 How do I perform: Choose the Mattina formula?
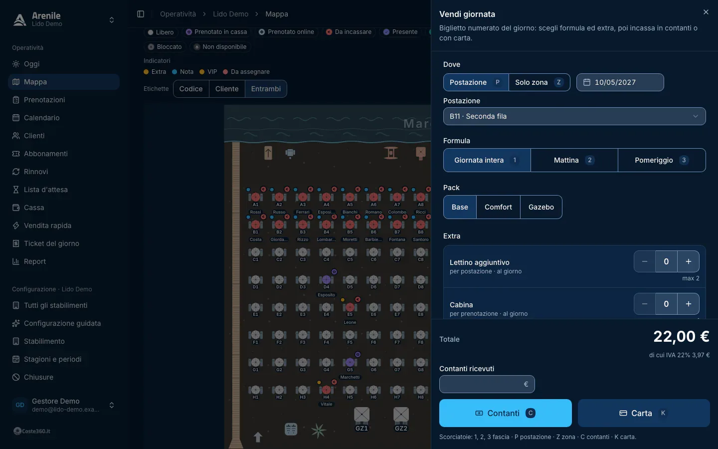pos(574,160)
